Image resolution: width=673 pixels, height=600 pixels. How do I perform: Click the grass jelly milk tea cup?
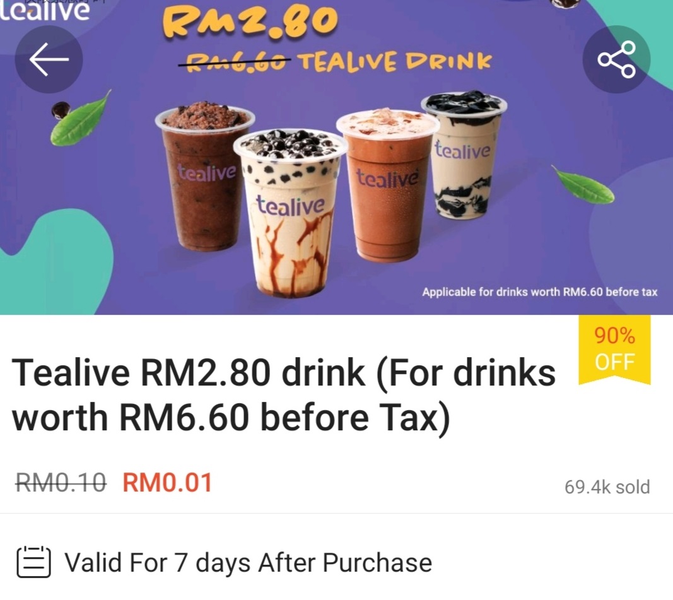(464, 155)
